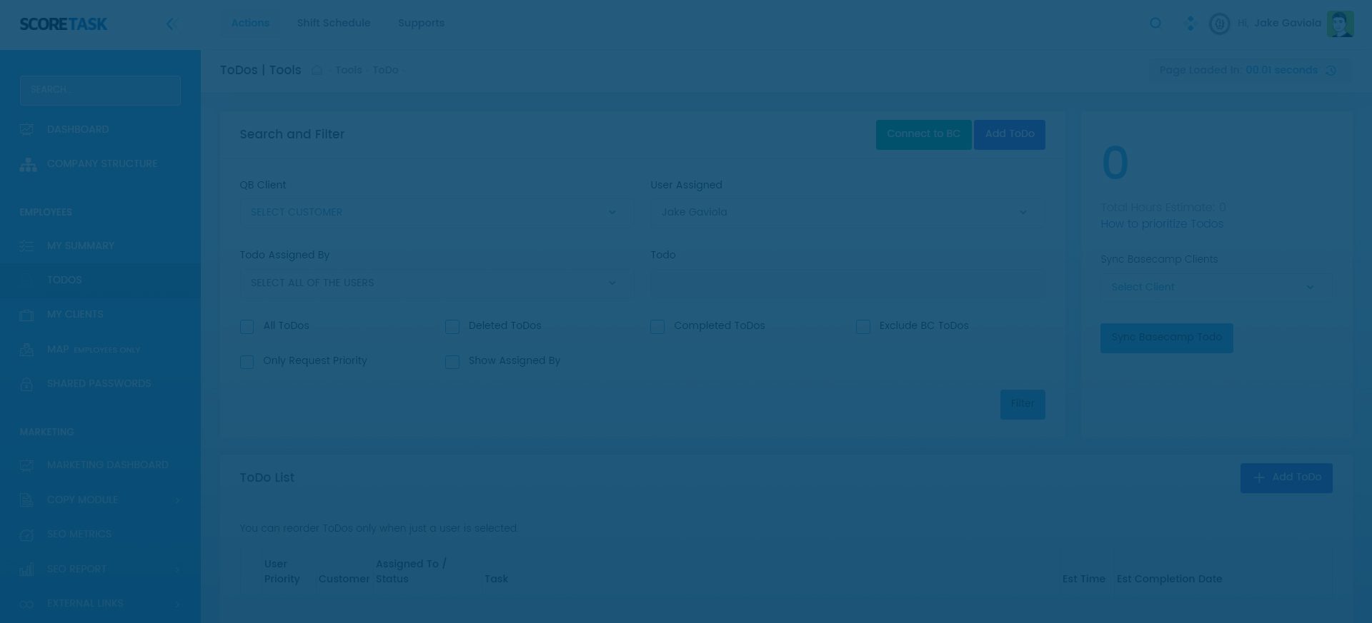Click into the Todo text field

[x=846, y=283]
